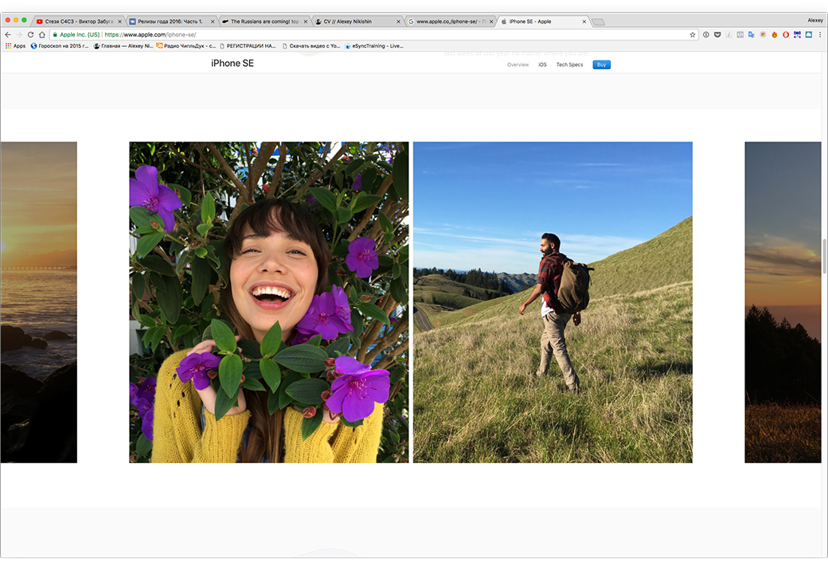Switch to the 'CV // Alexey Nikishin' tab
Screen dimensions: 828x571
point(357,21)
